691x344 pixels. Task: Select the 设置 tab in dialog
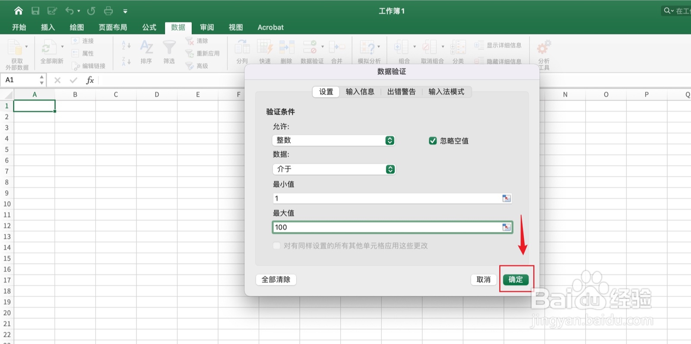(326, 92)
